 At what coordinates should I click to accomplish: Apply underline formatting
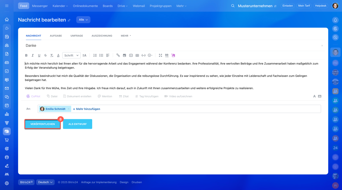pos(39,55)
